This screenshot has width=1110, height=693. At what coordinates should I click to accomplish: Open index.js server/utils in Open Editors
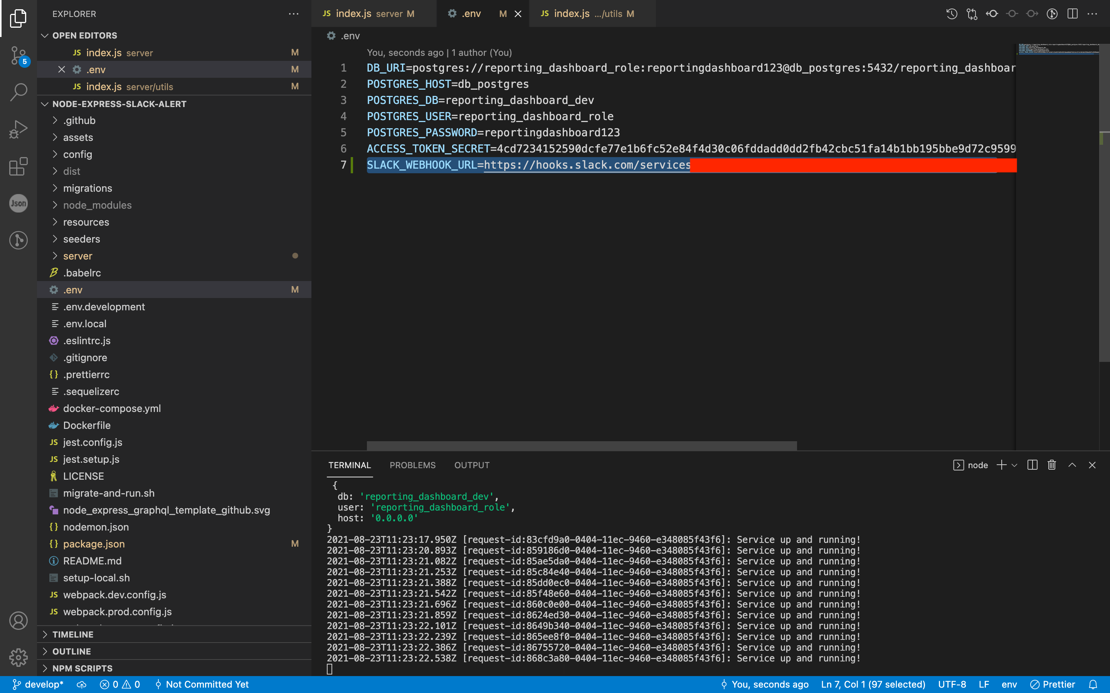coord(174,87)
